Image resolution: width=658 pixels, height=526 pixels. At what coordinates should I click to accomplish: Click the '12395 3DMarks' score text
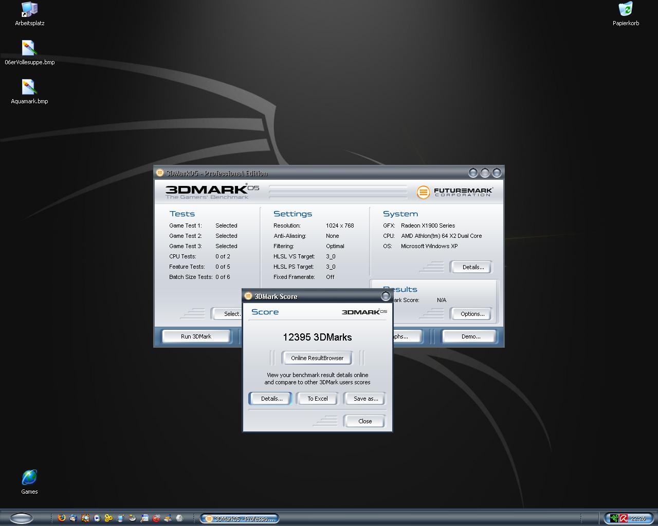point(317,337)
